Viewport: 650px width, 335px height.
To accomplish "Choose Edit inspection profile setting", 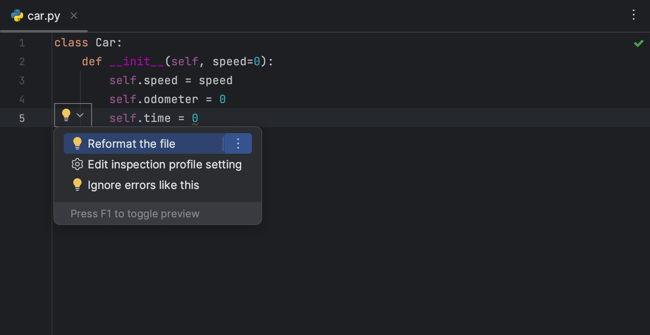I will coord(164,164).
